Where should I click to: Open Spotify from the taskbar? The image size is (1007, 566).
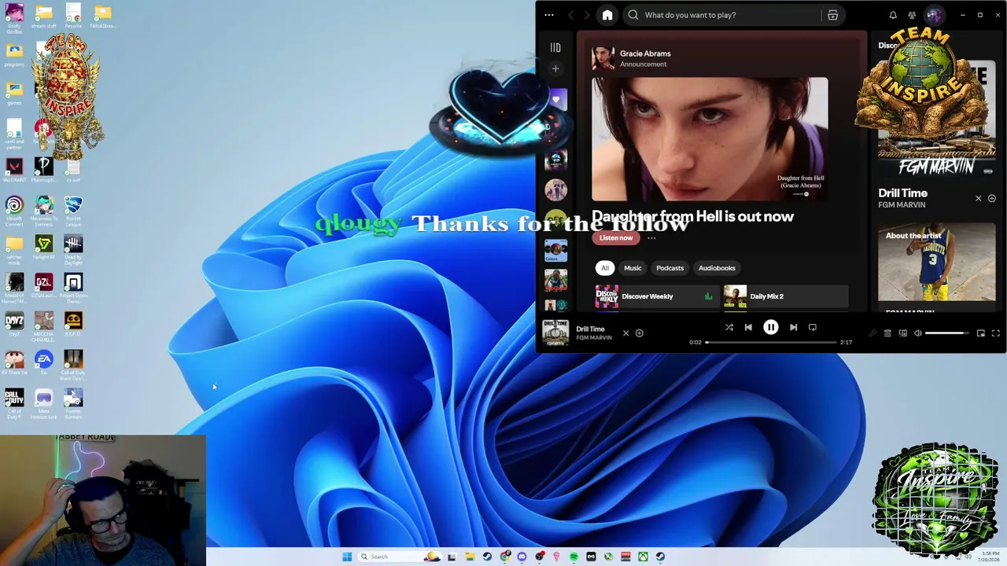click(x=574, y=557)
